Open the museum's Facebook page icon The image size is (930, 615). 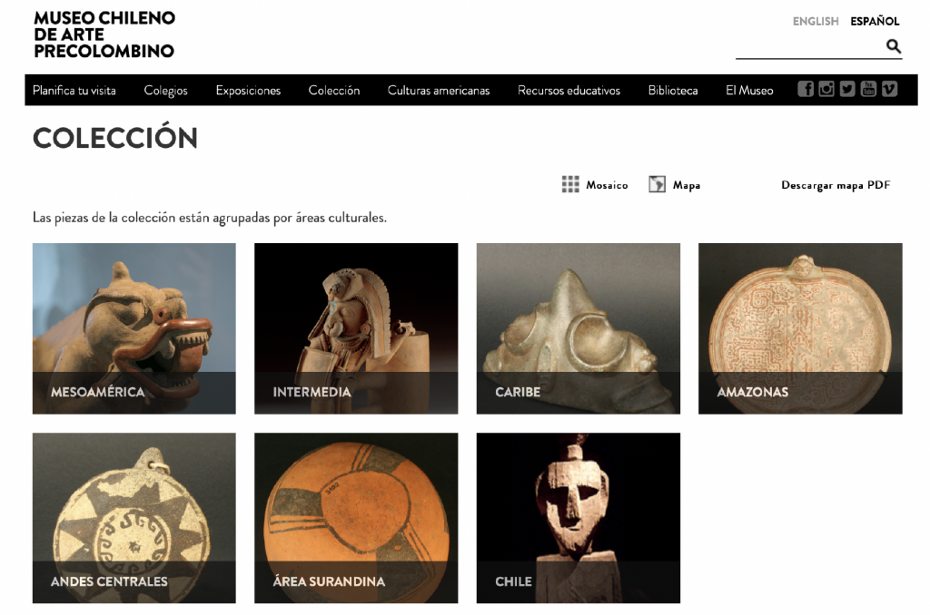[805, 89]
